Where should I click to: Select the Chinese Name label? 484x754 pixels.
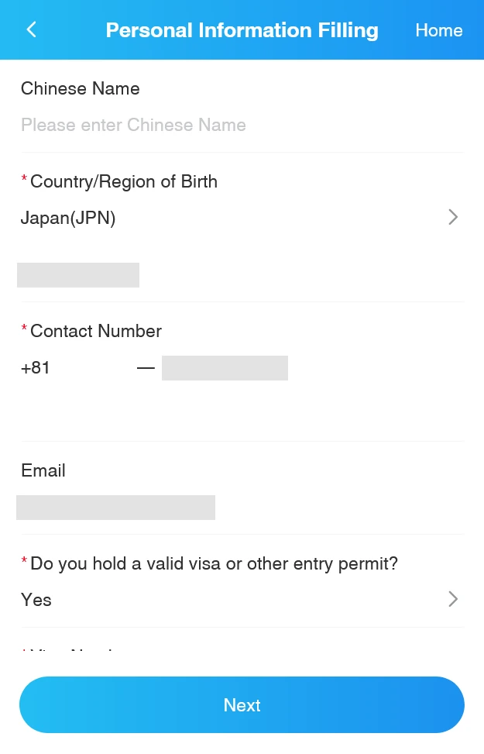[81, 89]
